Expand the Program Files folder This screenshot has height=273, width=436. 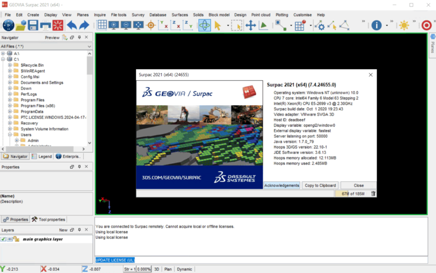tap(10, 100)
